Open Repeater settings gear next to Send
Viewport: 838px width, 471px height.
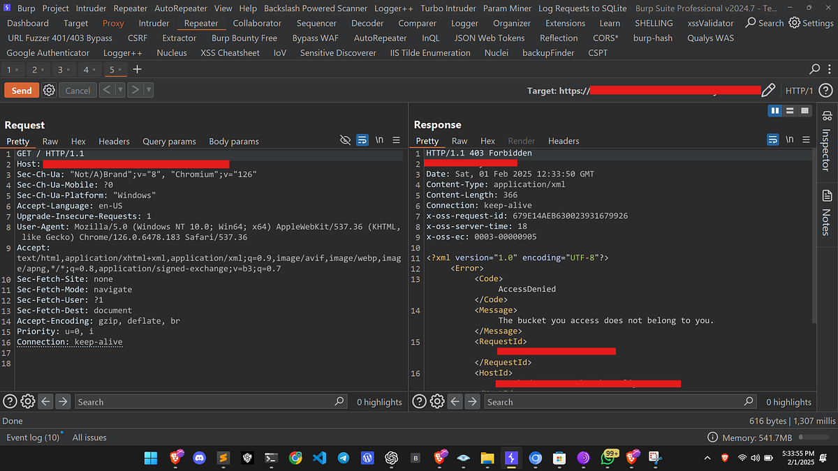pyautogui.click(x=49, y=90)
